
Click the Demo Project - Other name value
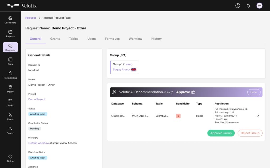coord(41,85)
